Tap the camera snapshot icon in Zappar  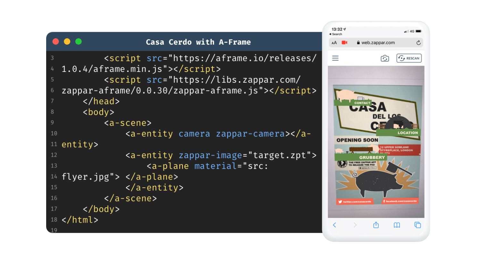click(385, 58)
